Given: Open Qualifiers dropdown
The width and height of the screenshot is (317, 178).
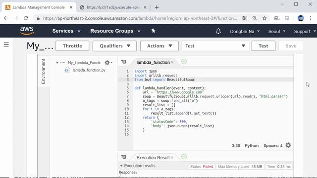Looking at the screenshot, I should pyautogui.click(x=114, y=46).
